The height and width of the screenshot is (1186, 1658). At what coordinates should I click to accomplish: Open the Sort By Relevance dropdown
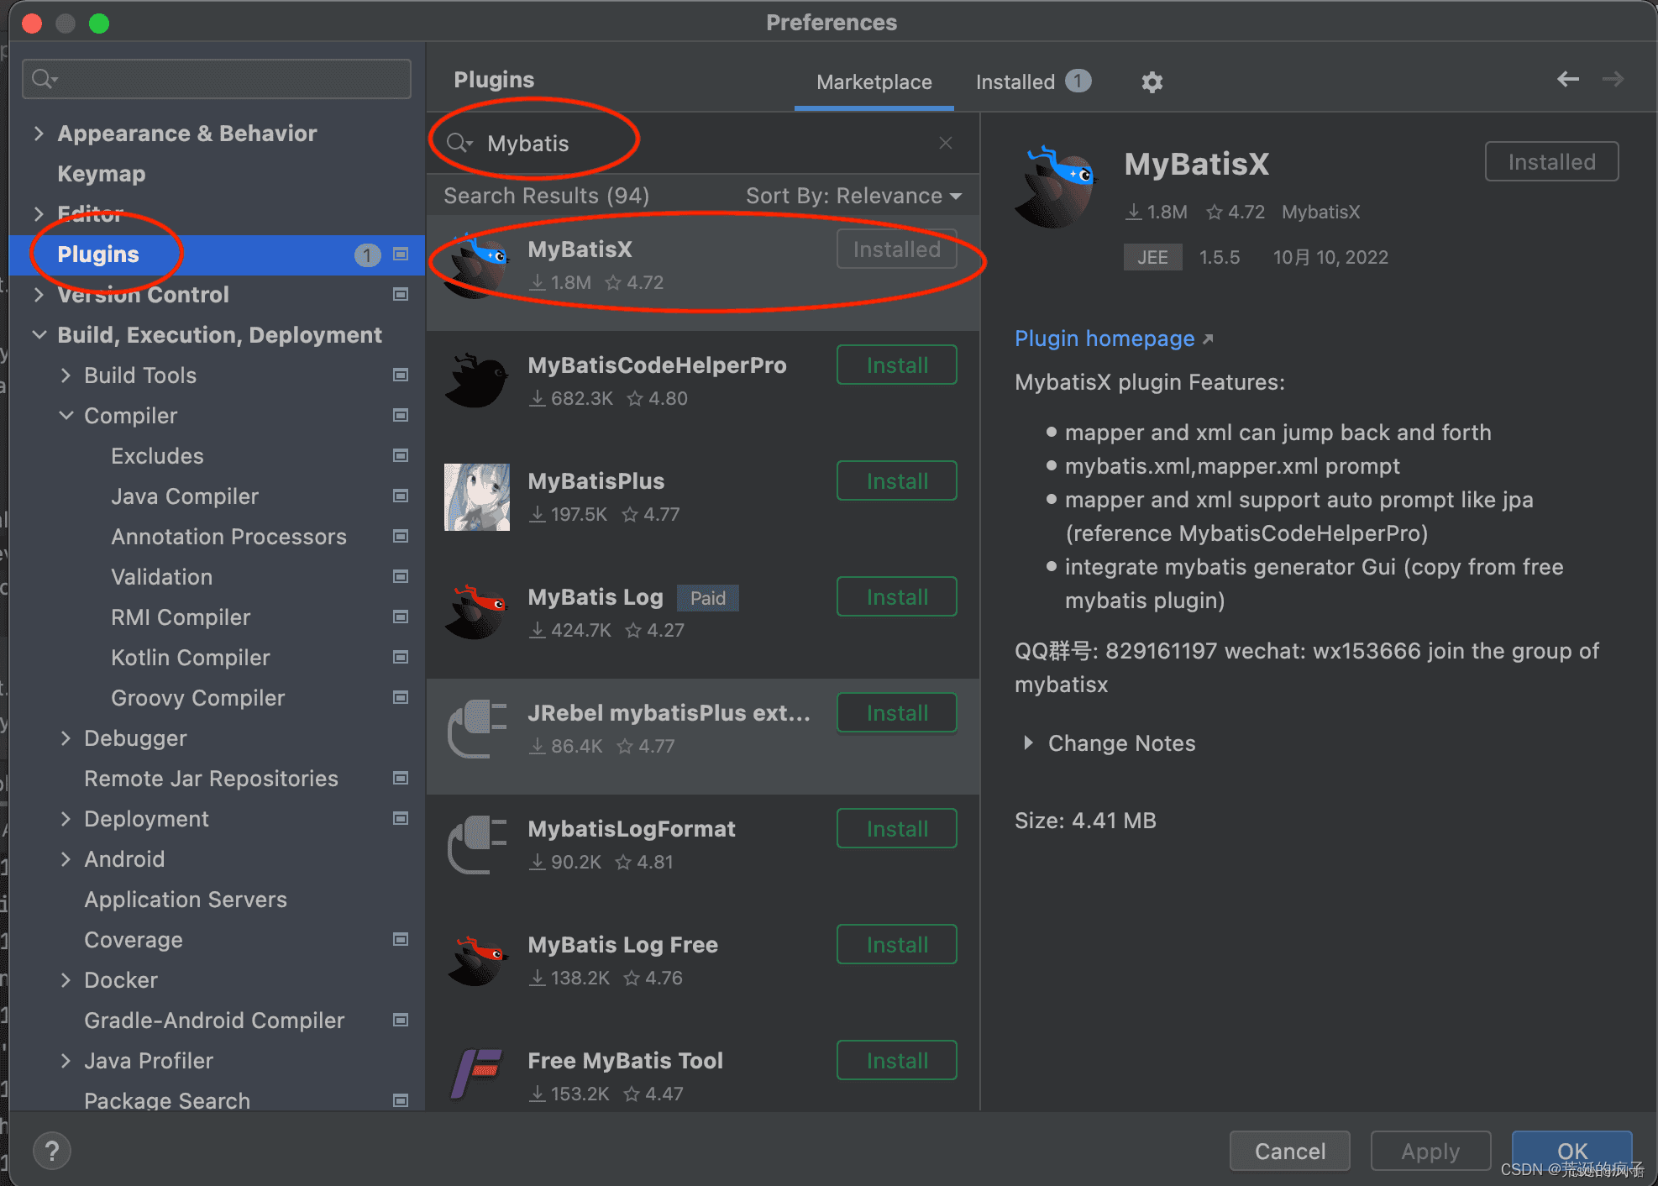tap(853, 196)
